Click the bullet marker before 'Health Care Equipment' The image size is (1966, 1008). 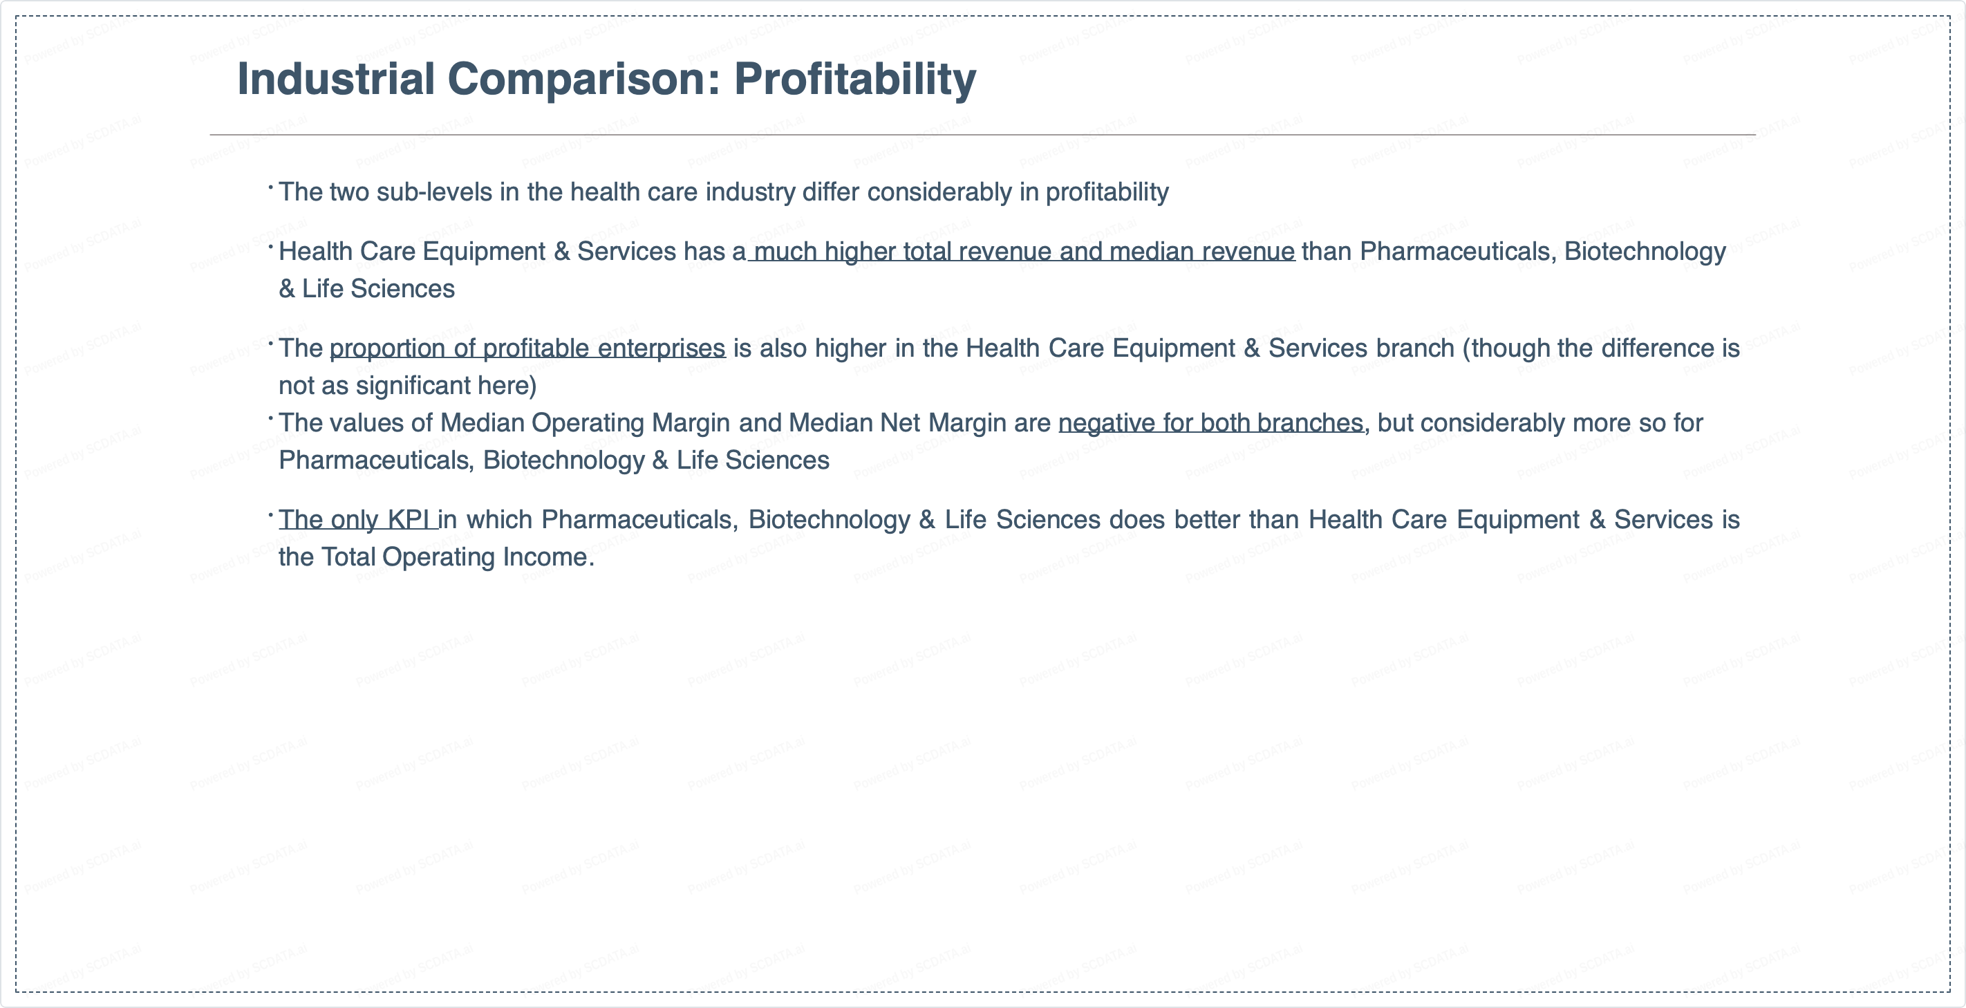[271, 246]
